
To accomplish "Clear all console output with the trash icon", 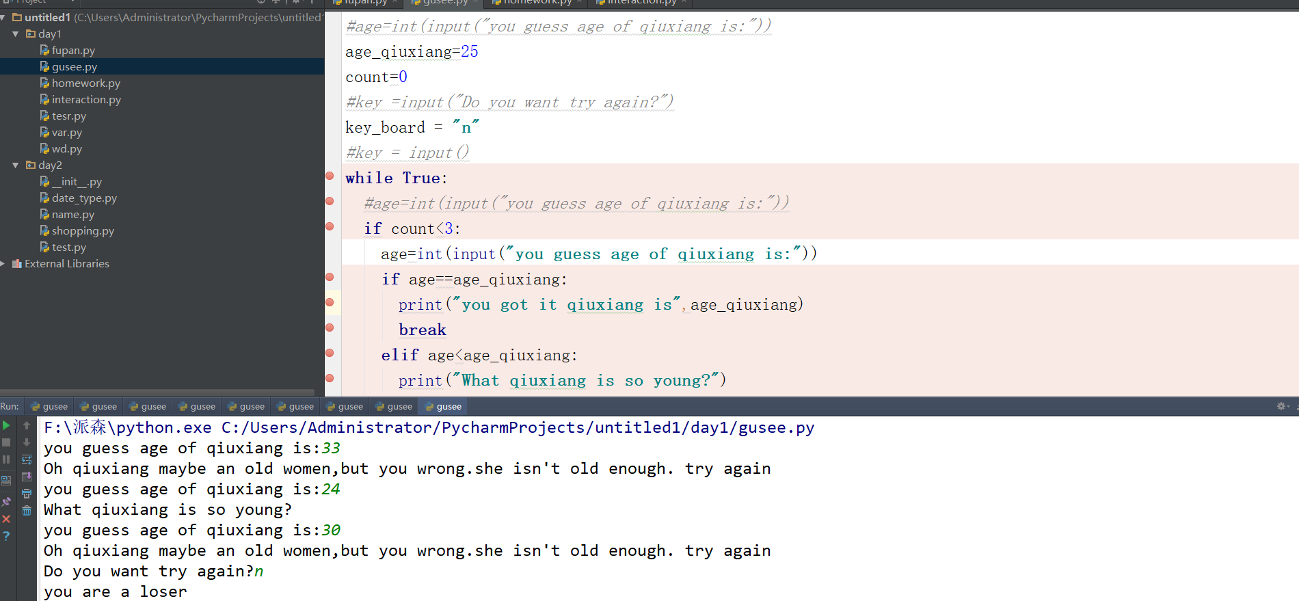I will click(27, 511).
